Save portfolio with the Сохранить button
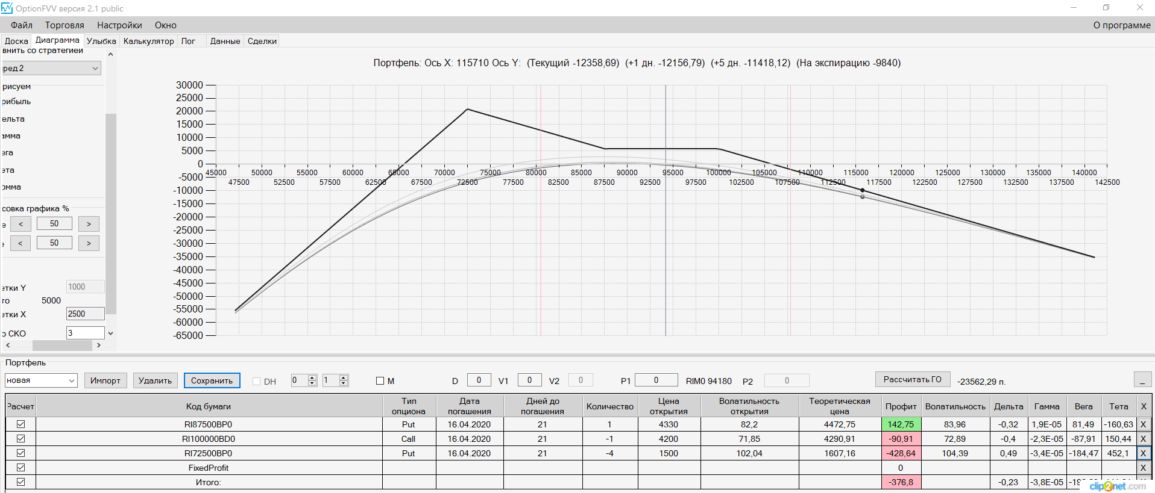 coord(212,380)
